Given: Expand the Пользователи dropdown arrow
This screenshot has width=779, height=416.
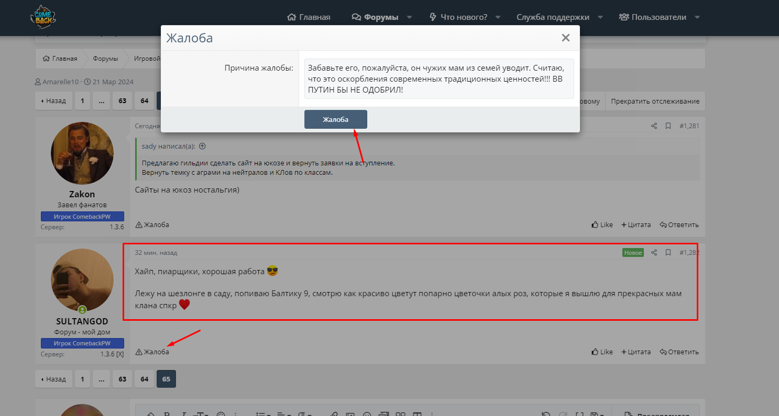Looking at the screenshot, I should pyautogui.click(x=697, y=17).
